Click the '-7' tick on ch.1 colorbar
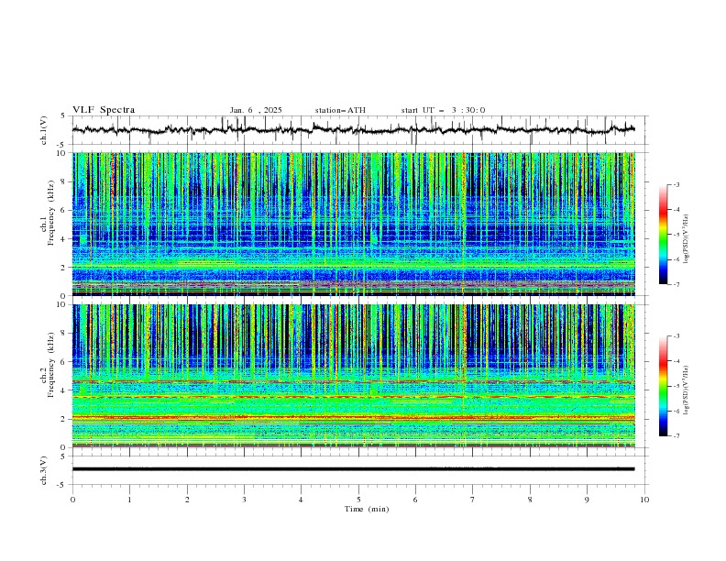 (x=676, y=284)
